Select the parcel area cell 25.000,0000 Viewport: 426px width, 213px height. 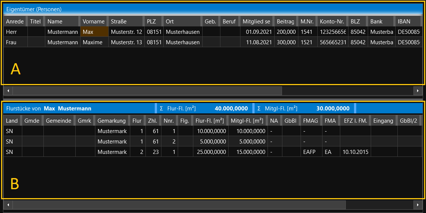coord(211,152)
